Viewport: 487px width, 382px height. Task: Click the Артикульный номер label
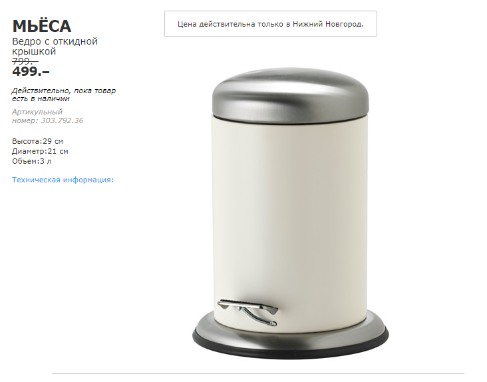[x=37, y=116]
